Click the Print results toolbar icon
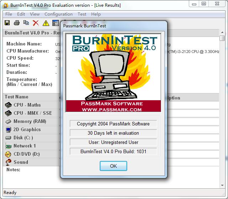The height and width of the screenshot is (199, 228). tap(17, 23)
